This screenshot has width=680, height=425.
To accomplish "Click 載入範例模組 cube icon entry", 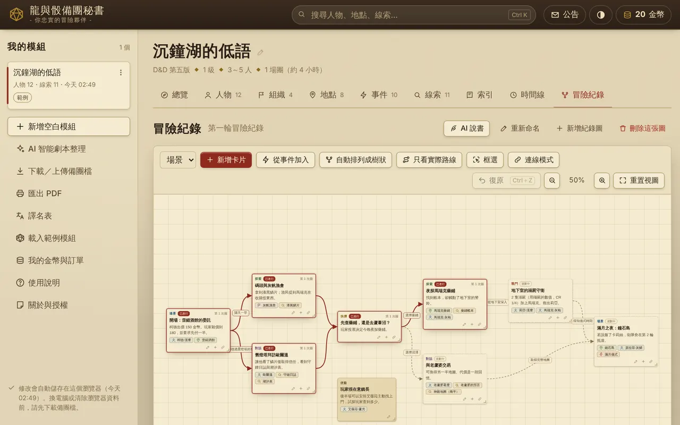I will click(x=69, y=238).
